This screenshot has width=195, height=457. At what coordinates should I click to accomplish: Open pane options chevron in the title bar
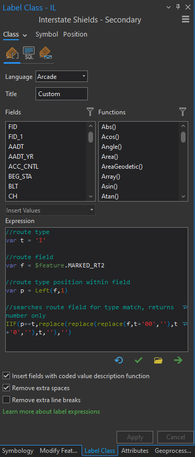tap(169, 7)
